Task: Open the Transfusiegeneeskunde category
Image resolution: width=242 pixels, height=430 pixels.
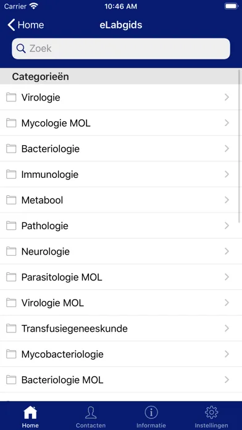Action: 121,329
